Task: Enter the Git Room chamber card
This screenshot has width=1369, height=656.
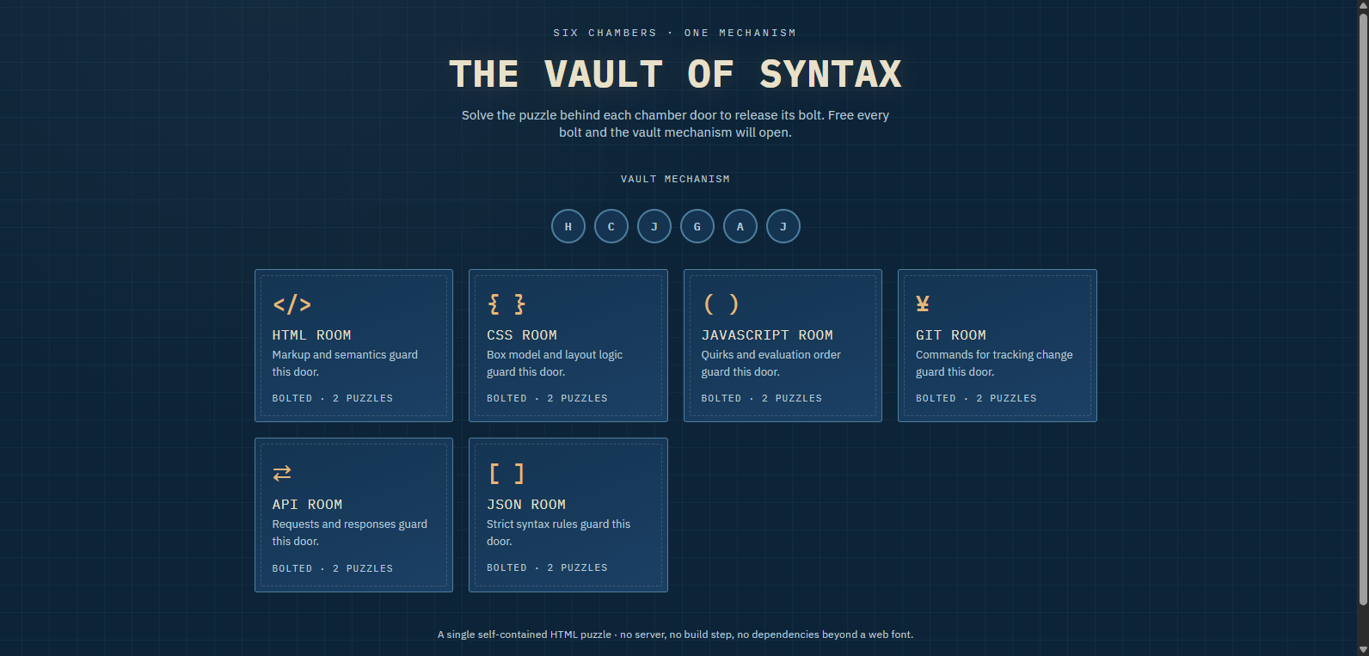Action: pyautogui.click(x=998, y=346)
